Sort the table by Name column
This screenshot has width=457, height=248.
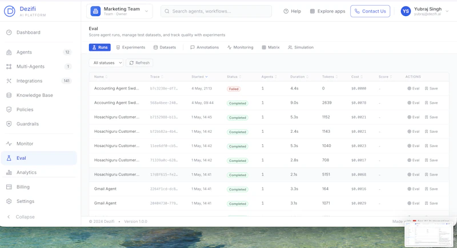(x=101, y=77)
